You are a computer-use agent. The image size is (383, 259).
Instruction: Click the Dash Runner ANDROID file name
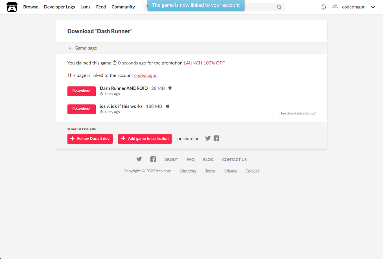click(x=124, y=88)
